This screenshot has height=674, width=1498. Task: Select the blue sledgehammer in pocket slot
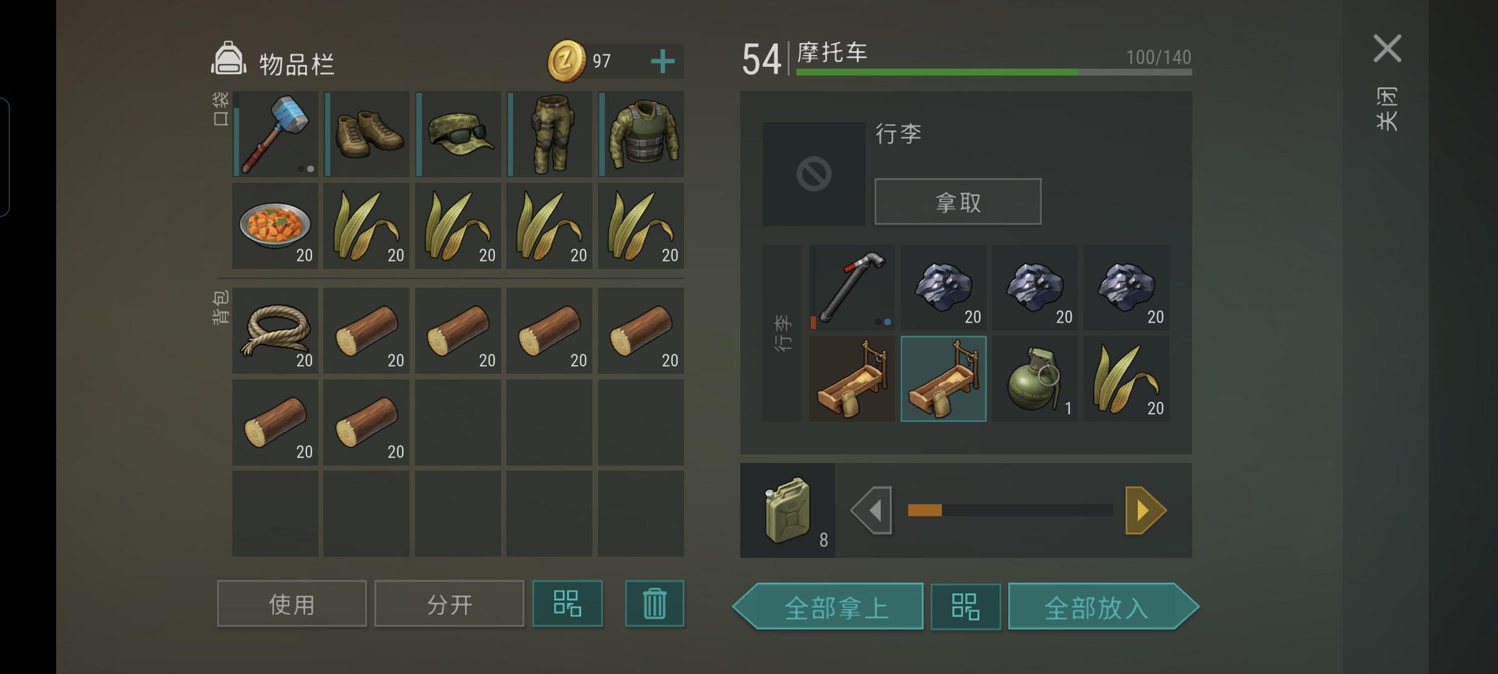[275, 134]
